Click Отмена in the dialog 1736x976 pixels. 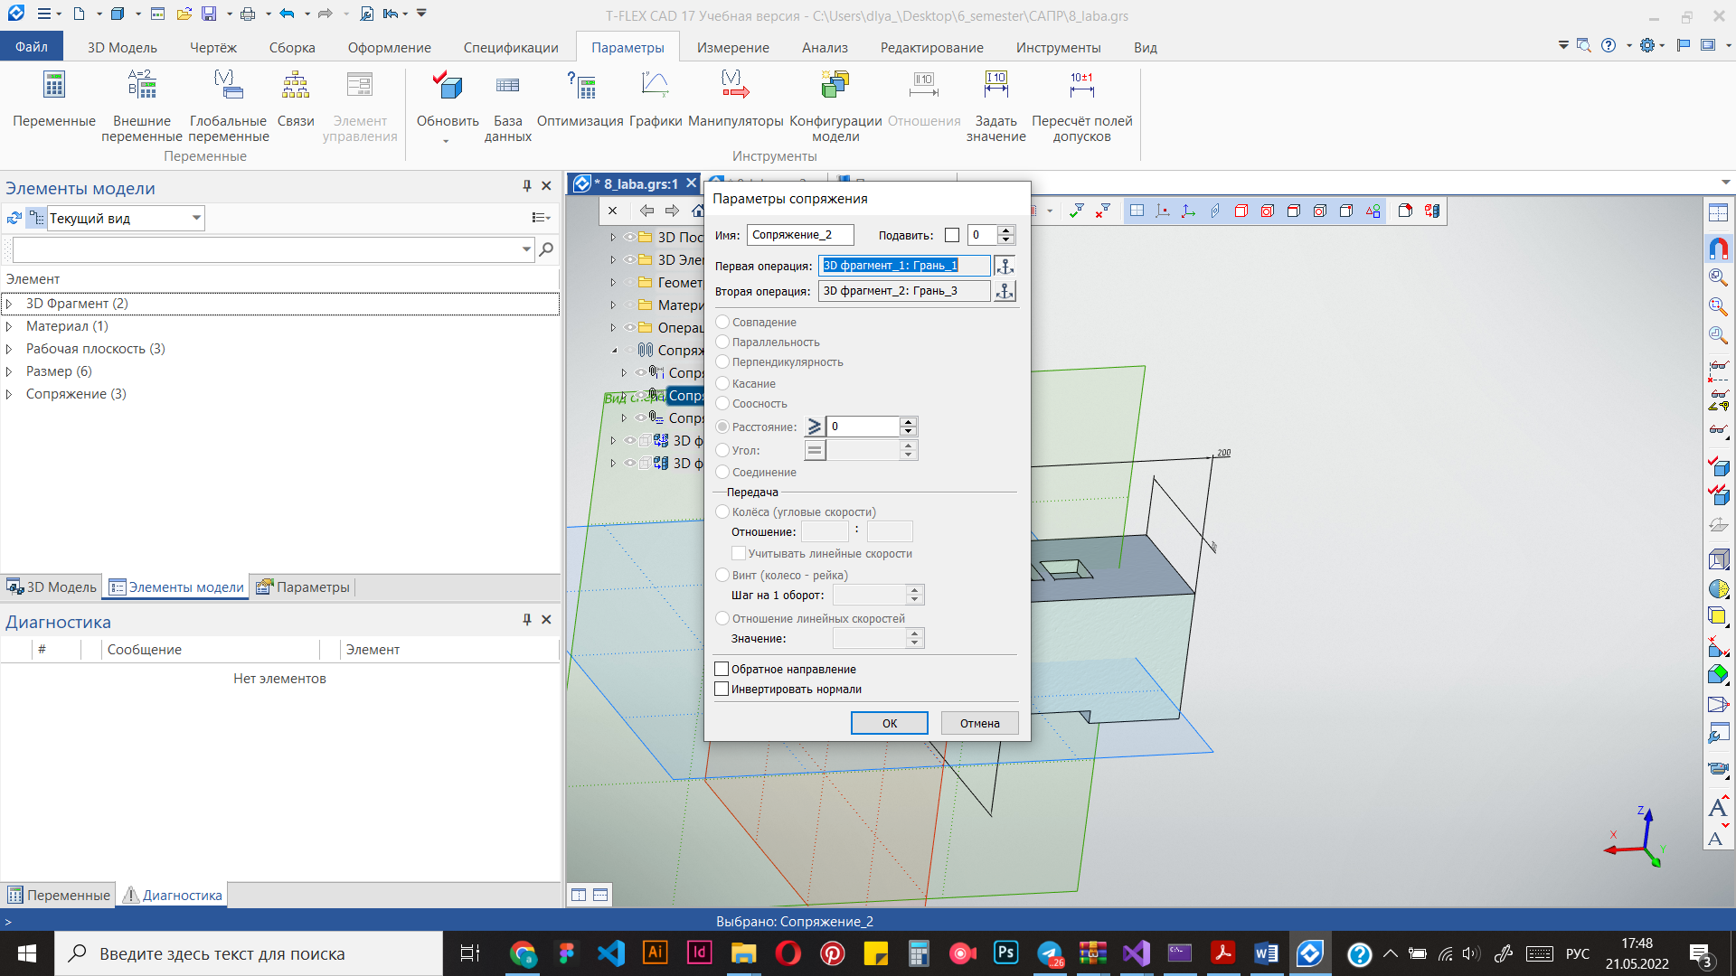(x=980, y=723)
